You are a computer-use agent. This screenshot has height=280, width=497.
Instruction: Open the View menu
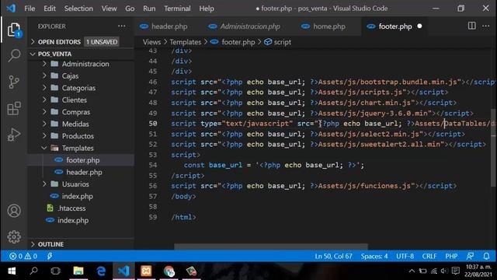pos(109,9)
